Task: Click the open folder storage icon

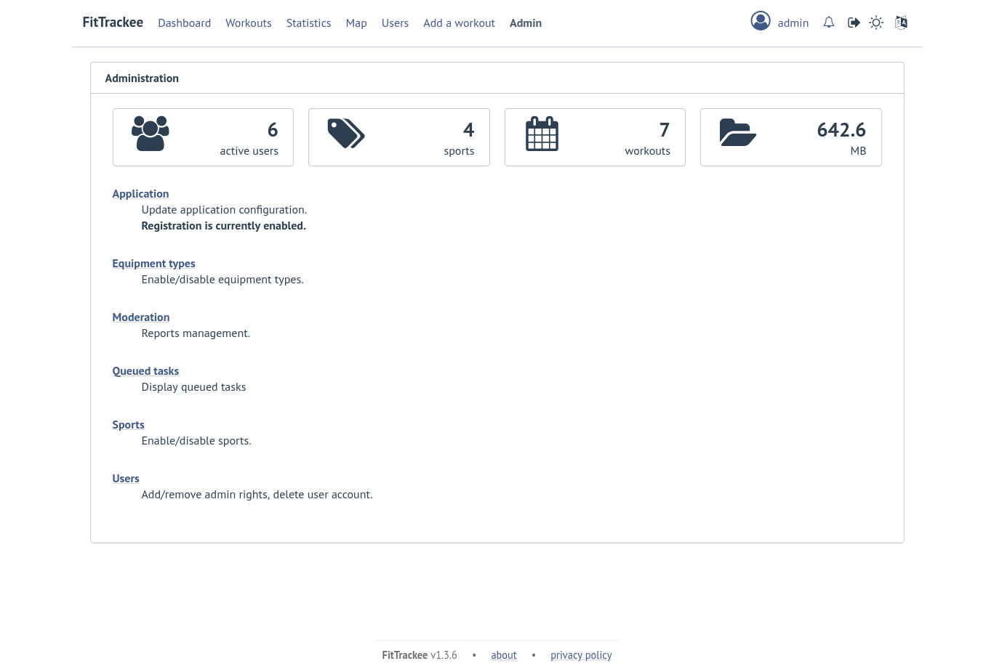Action: click(x=738, y=133)
